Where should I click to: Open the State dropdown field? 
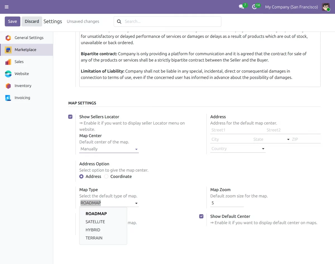271,139
